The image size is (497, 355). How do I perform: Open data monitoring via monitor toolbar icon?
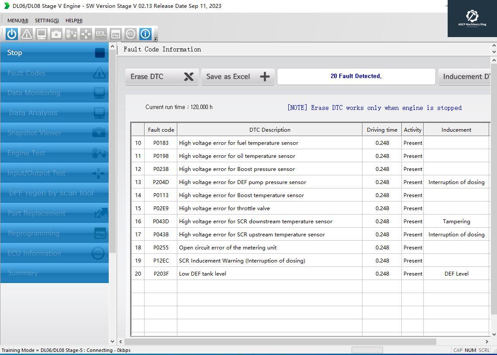(41, 34)
